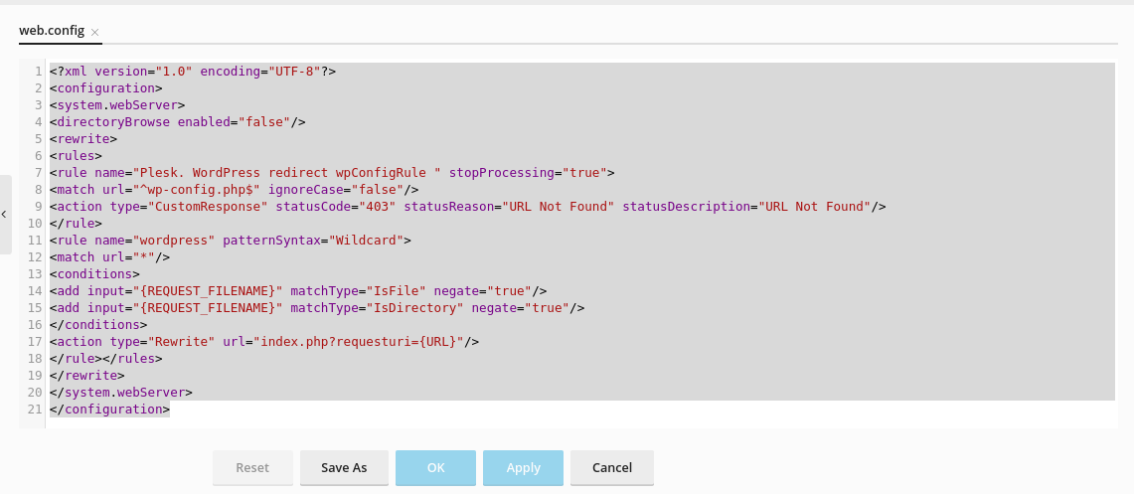The height and width of the screenshot is (494, 1134).
Task: Click line number 21 in the gutter
Action: coord(35,410)
